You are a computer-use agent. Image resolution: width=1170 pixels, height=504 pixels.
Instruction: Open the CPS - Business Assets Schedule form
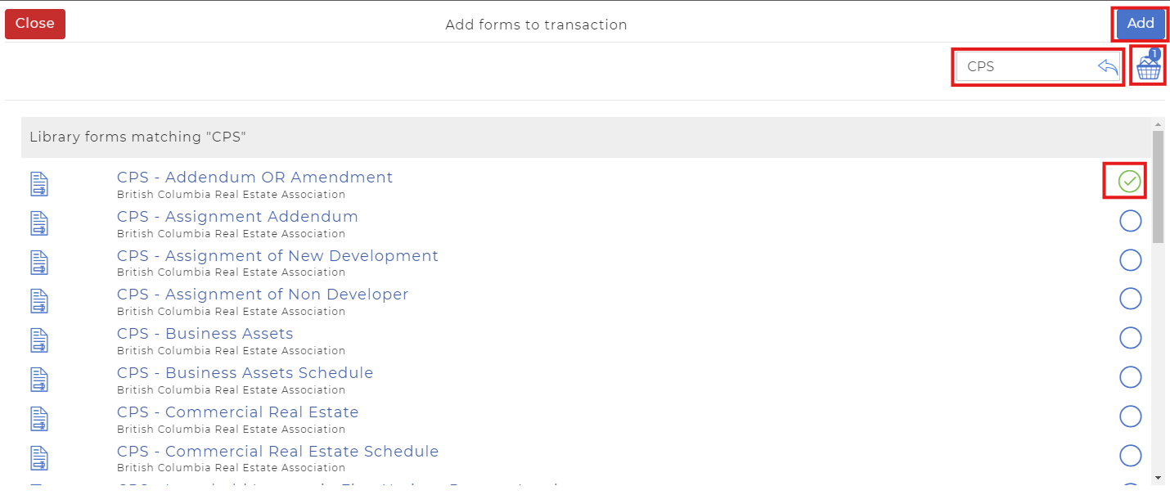coord(245,372)
